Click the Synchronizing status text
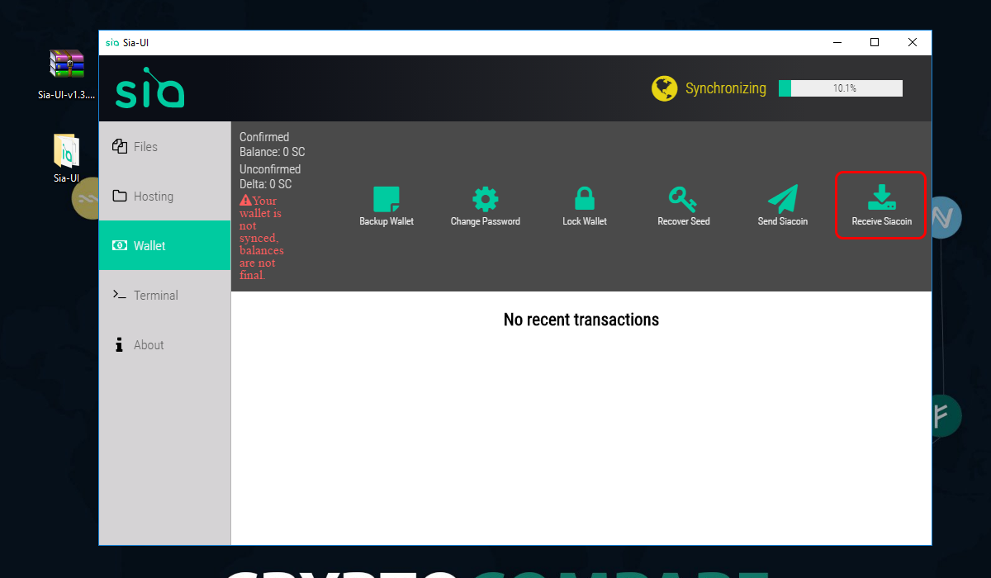Viewport: 991px width, 578px height. click(726, 88)
